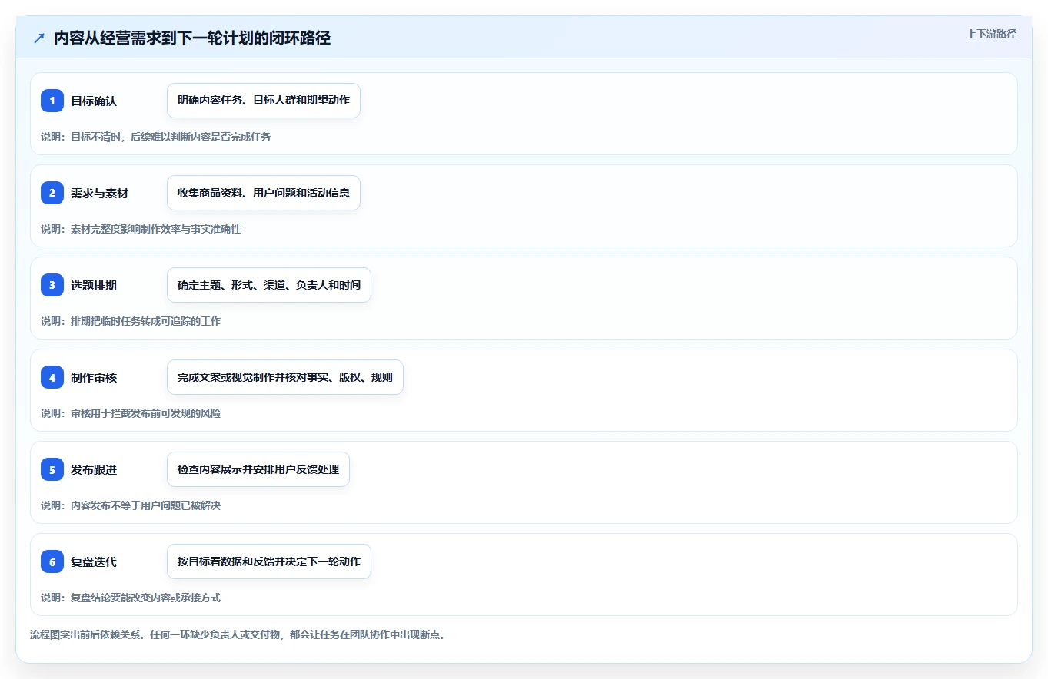Viewport: 1048px width, 679px height.
Task: Select the 需求与素材 step name
Action: point(99,193)
